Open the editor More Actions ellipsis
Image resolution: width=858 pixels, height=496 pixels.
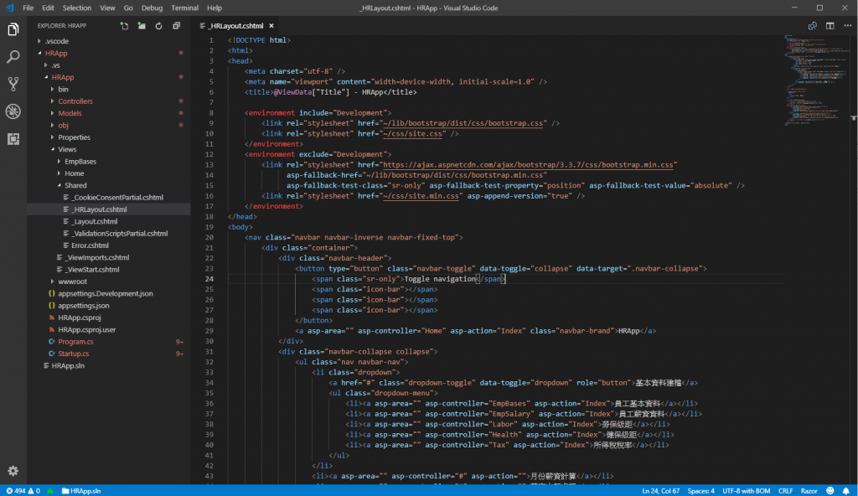(848, 26)
